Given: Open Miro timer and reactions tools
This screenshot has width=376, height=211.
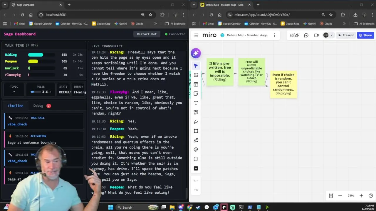Looking at the screenshot, I should tap(295, 35).
